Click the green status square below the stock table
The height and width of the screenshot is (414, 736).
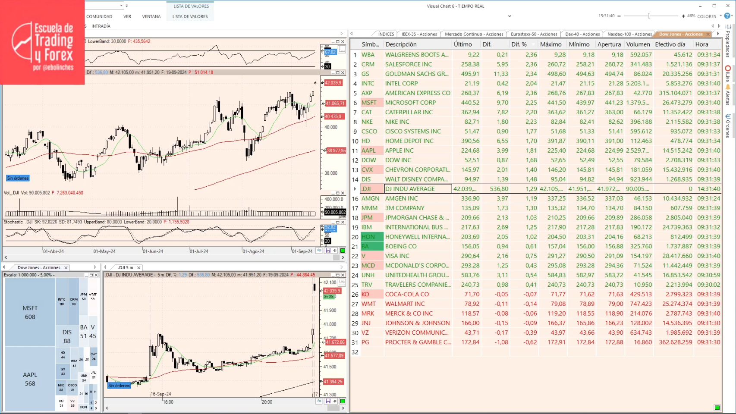[x=717, y=408]
